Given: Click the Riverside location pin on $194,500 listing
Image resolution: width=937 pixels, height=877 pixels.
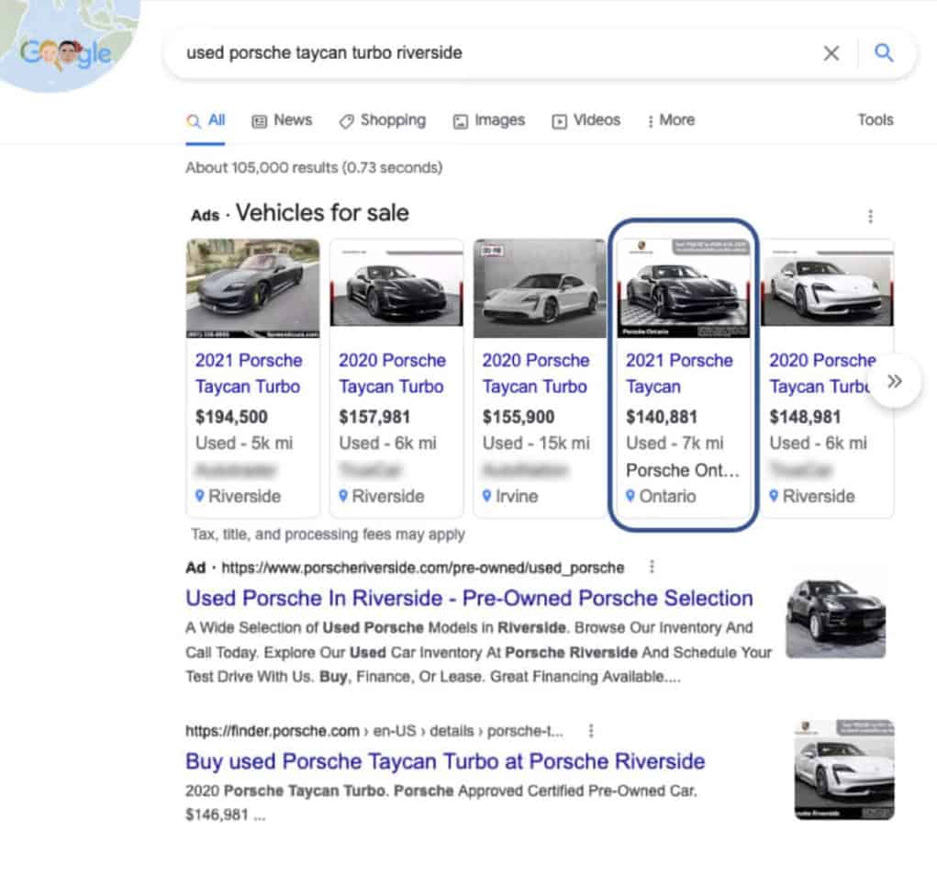Looking at the screenshot, I should tap(200, 496).
